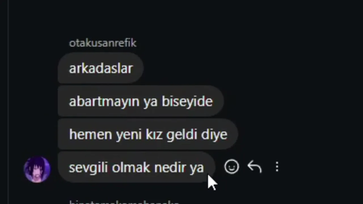Tap the sender name above "arkadaslar"
The width and height of the screenshot is (363, 204).
coord(103,43)
